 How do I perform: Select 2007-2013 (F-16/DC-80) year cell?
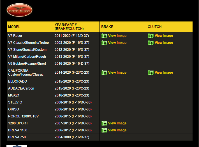pos(77,123)
